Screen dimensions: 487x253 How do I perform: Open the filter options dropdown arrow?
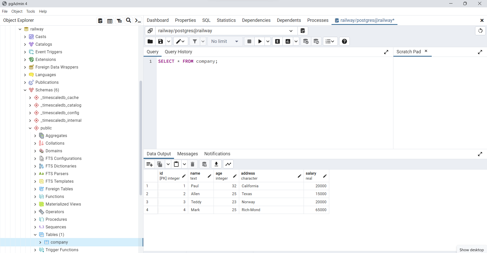[x=203, y=41]
